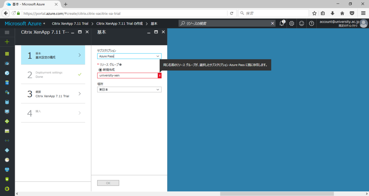Click the Microsoft Azure logo
The image size is (369, 196).
pyautogui.click(x=23, y=23)
